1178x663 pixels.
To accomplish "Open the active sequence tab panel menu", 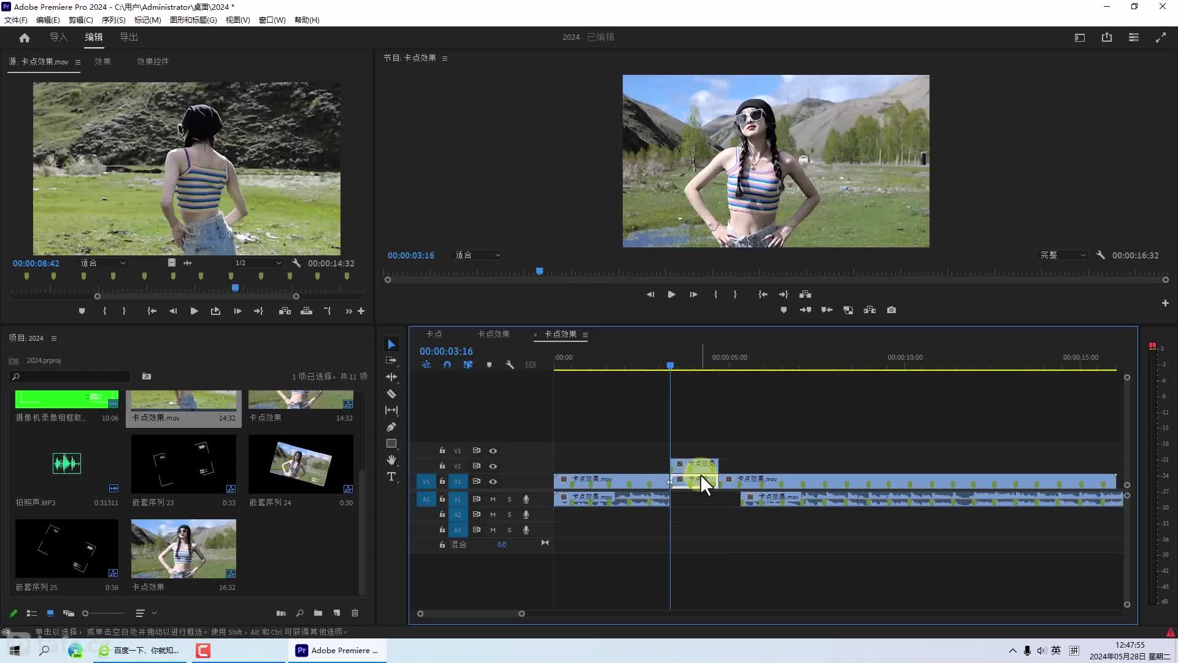I will pos(585,335).
